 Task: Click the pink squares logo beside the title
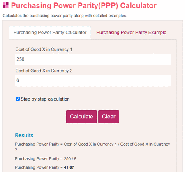pos(6,5)
